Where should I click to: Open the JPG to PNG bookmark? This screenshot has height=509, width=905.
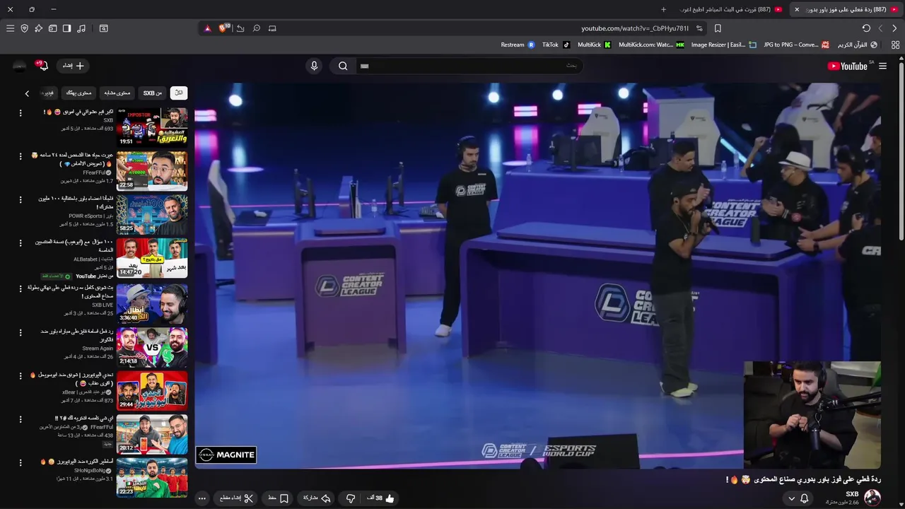coord(796,45)
